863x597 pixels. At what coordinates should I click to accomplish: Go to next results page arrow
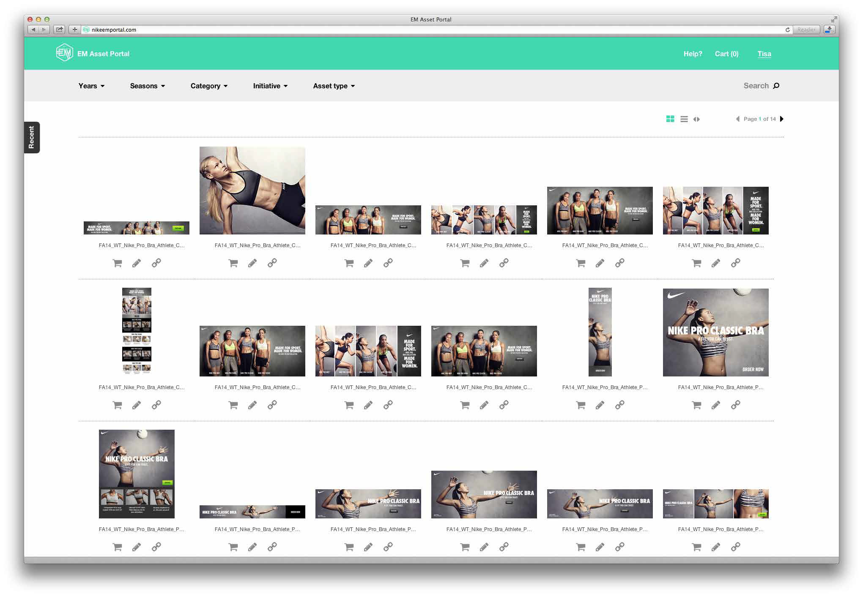(x=782, y=119)
